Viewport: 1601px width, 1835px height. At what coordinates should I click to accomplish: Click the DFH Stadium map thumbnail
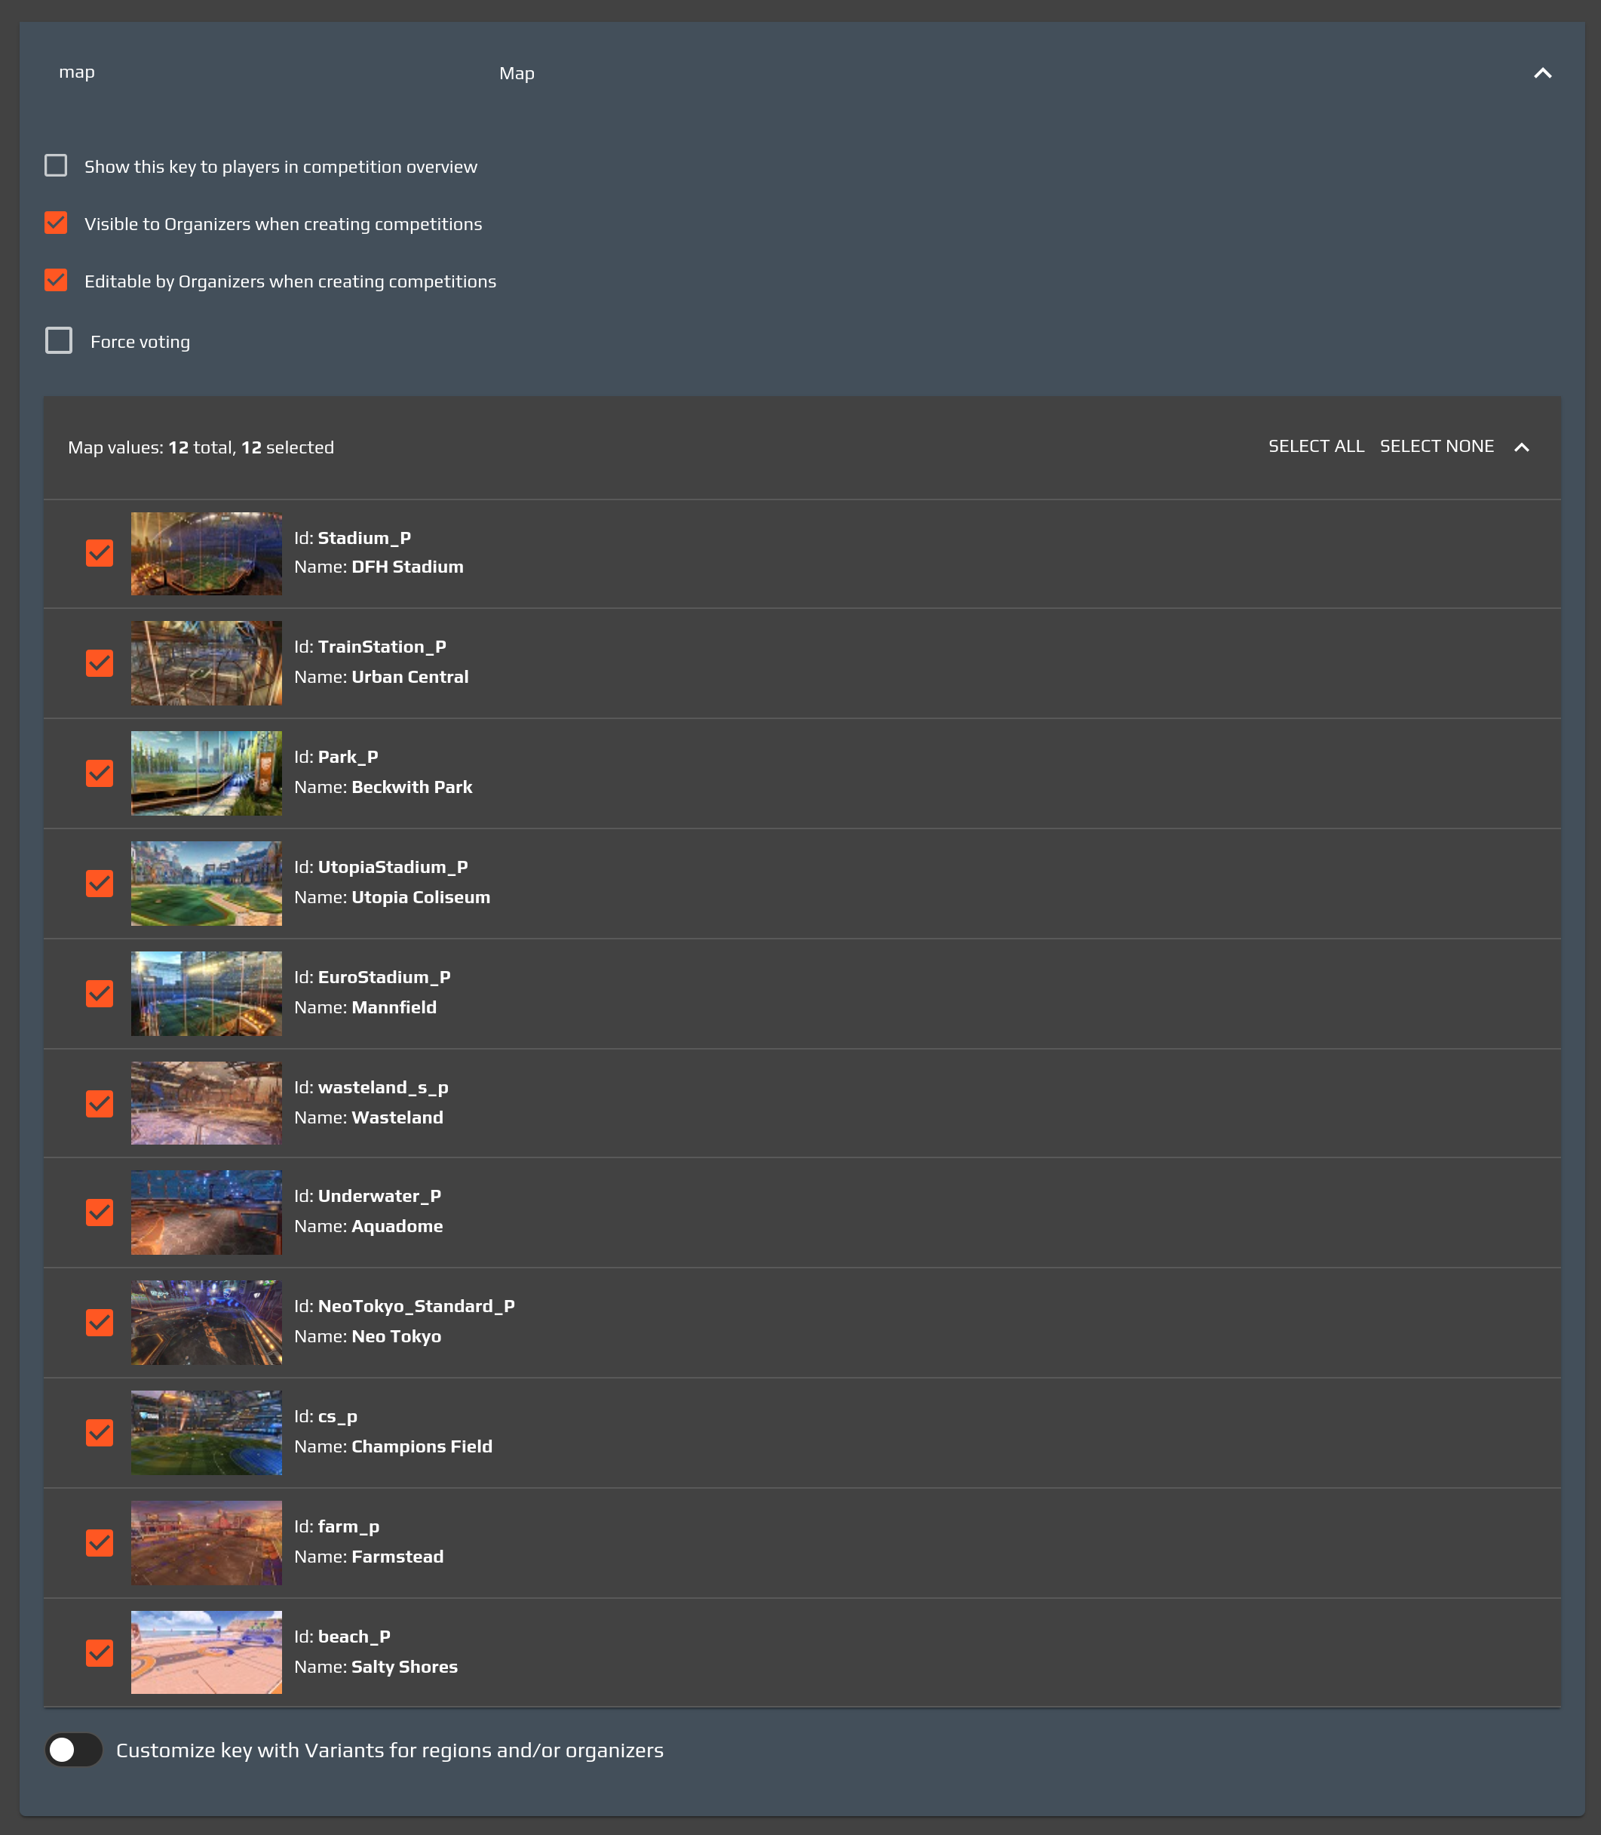tap(205, 553)
